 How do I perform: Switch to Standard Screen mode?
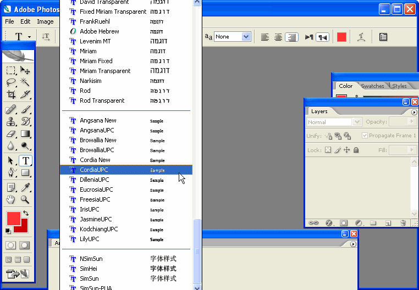point(9,260)
